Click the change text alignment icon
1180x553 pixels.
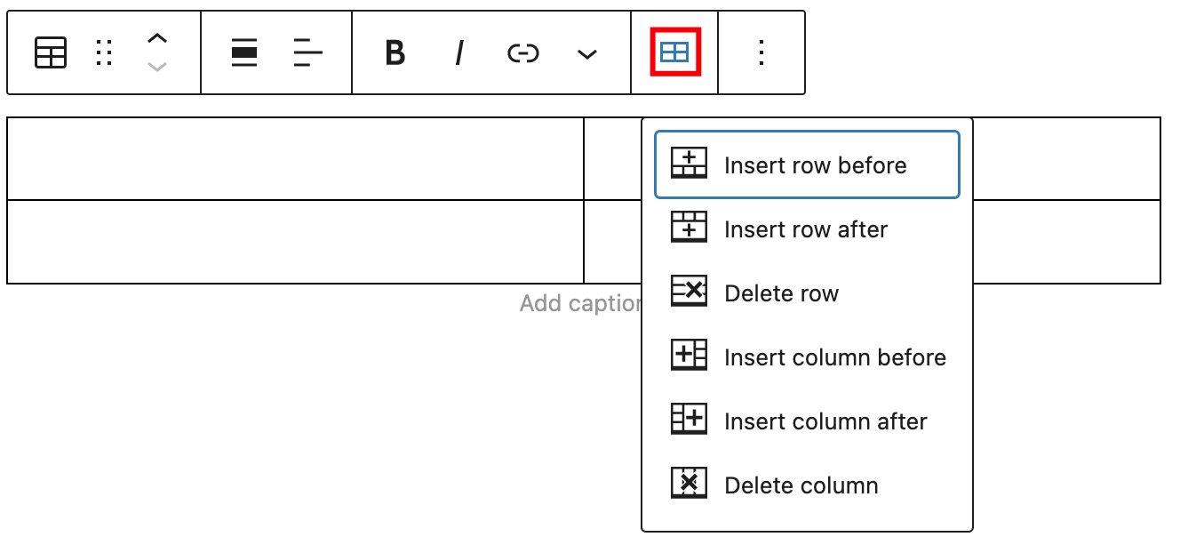307,53
